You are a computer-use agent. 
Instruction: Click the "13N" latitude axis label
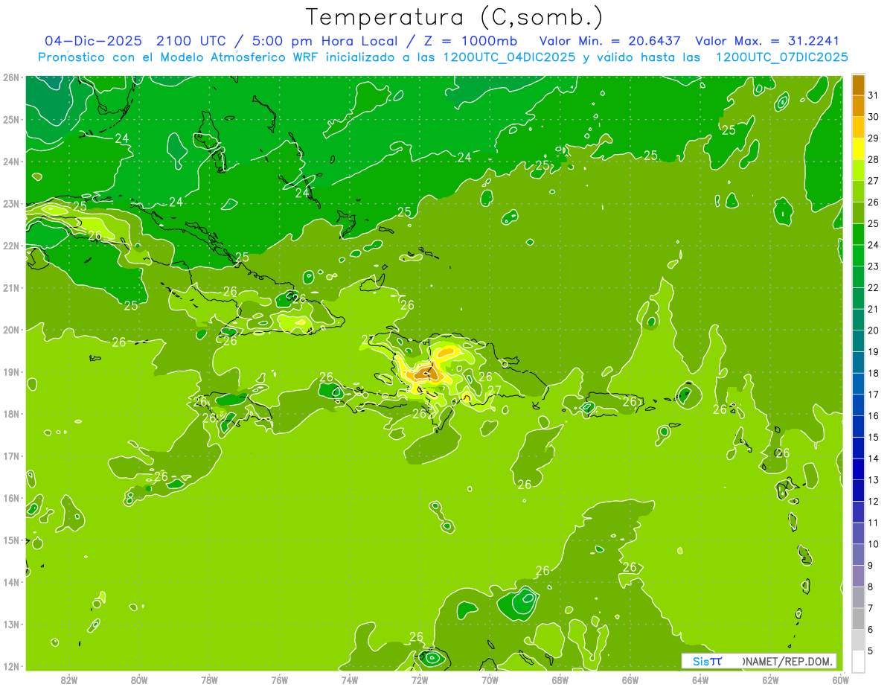pyautogui.click(x=10, y=624)
